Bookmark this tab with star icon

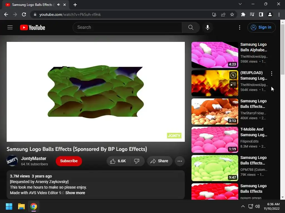(232, 14)
